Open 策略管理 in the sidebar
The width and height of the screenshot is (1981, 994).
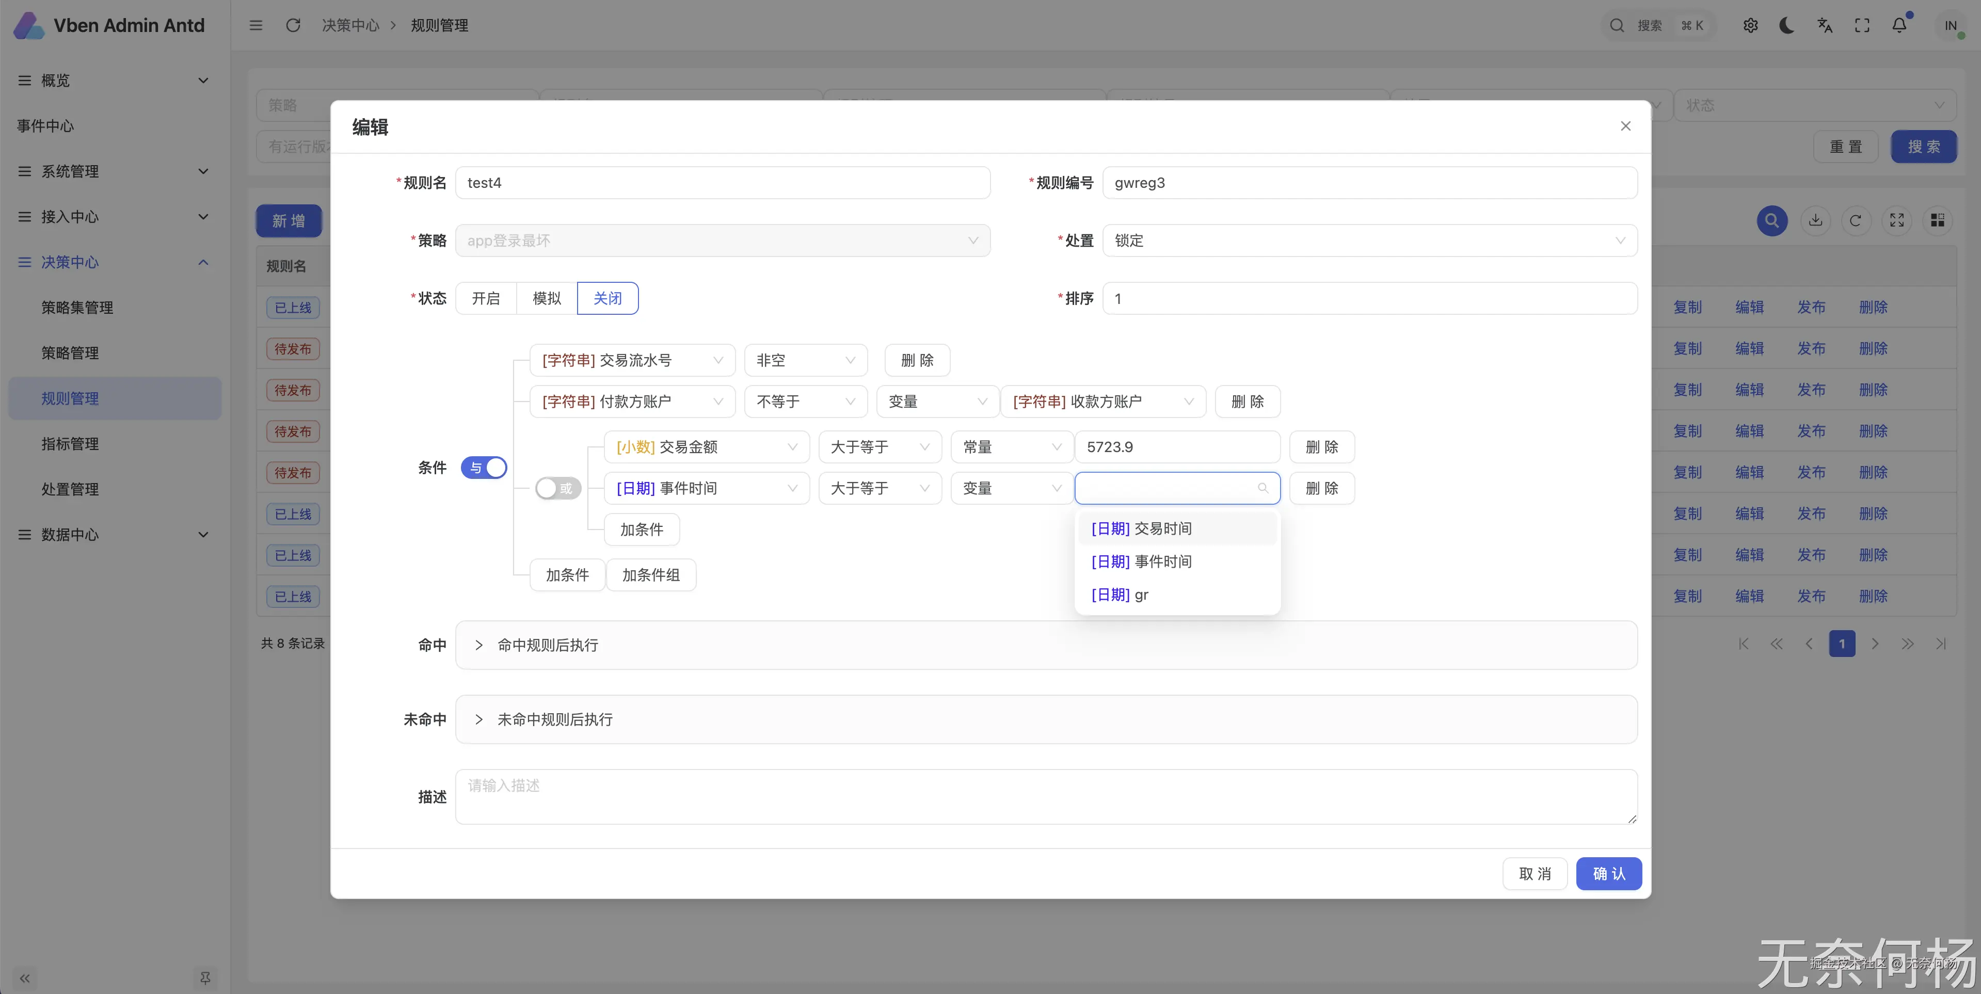click(x=70, y=353)
